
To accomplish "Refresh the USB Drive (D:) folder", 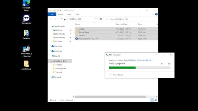I will pos(101,19).
